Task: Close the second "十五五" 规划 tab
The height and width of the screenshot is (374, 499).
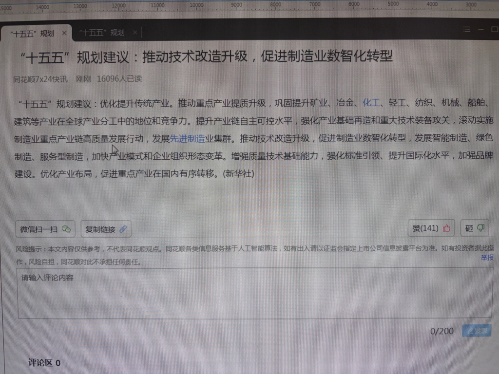Action: (135, 32)
